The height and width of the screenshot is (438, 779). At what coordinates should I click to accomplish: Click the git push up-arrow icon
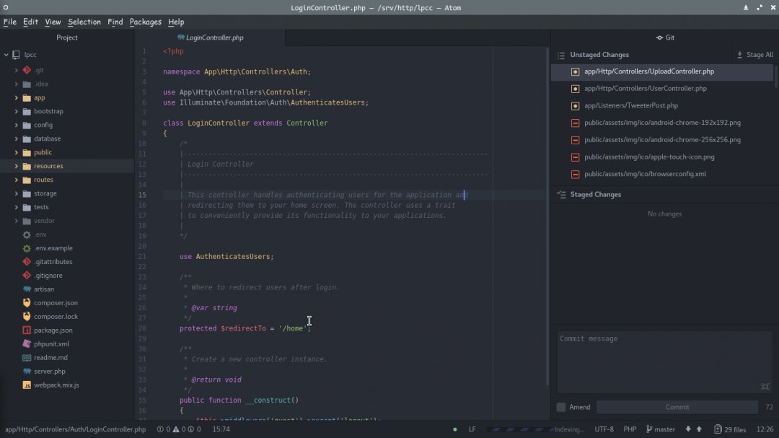[x=699, y=429]
